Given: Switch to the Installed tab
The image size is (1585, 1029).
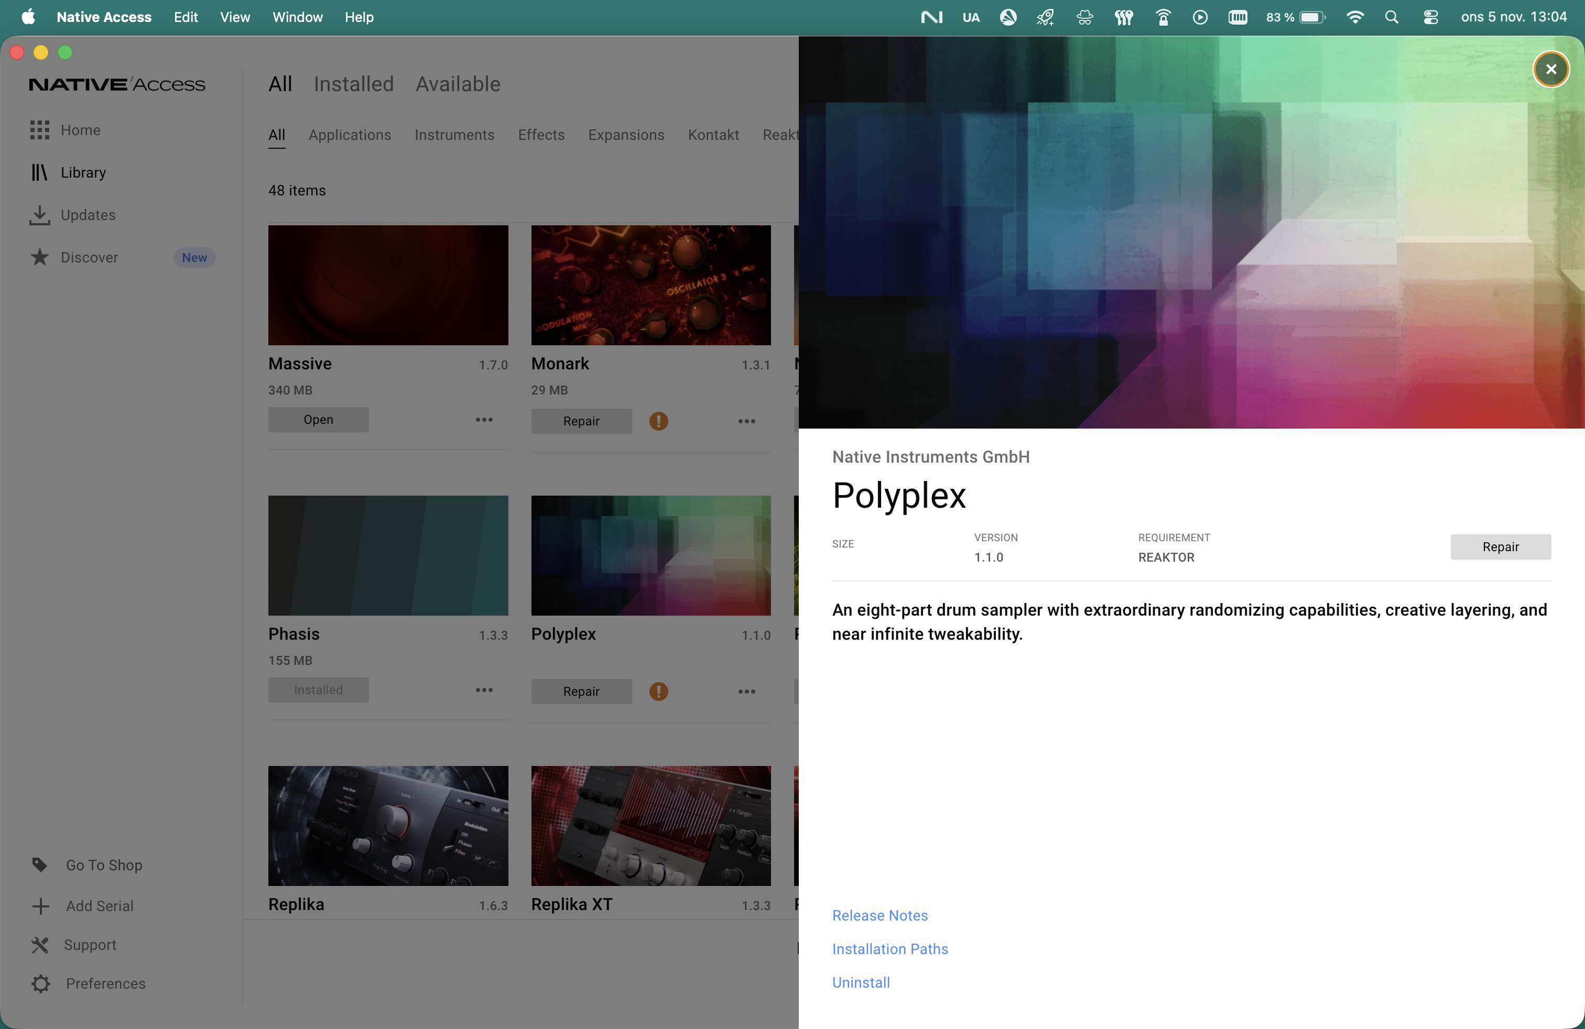Looking at the screenshot, I should tap(353, 84).
